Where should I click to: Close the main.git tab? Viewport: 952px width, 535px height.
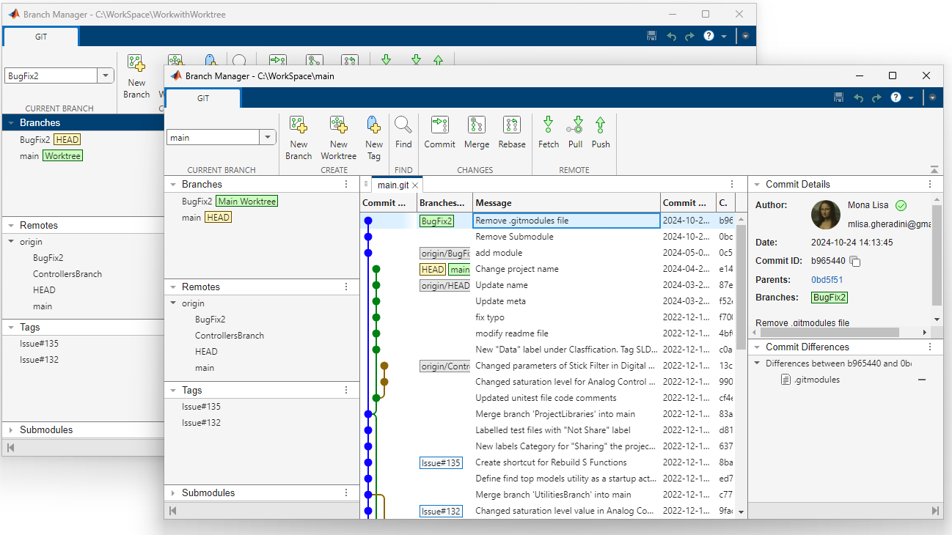pyautogui.click(x=415, y=185)
